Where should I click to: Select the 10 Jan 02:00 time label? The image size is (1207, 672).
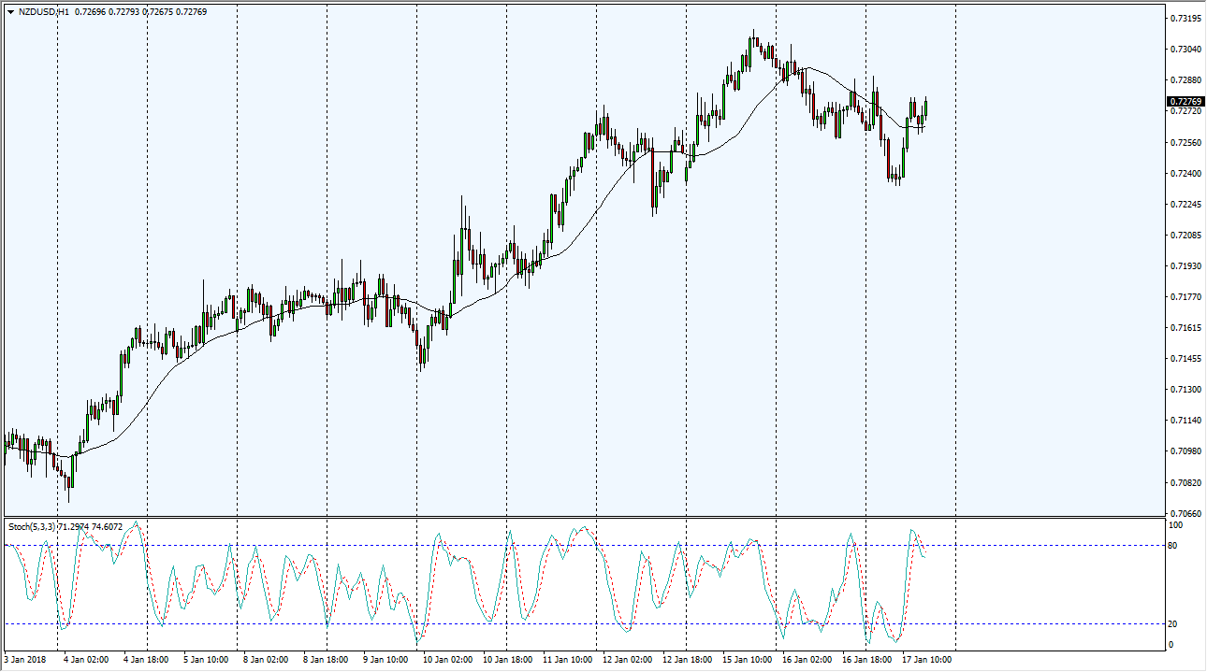445,659
